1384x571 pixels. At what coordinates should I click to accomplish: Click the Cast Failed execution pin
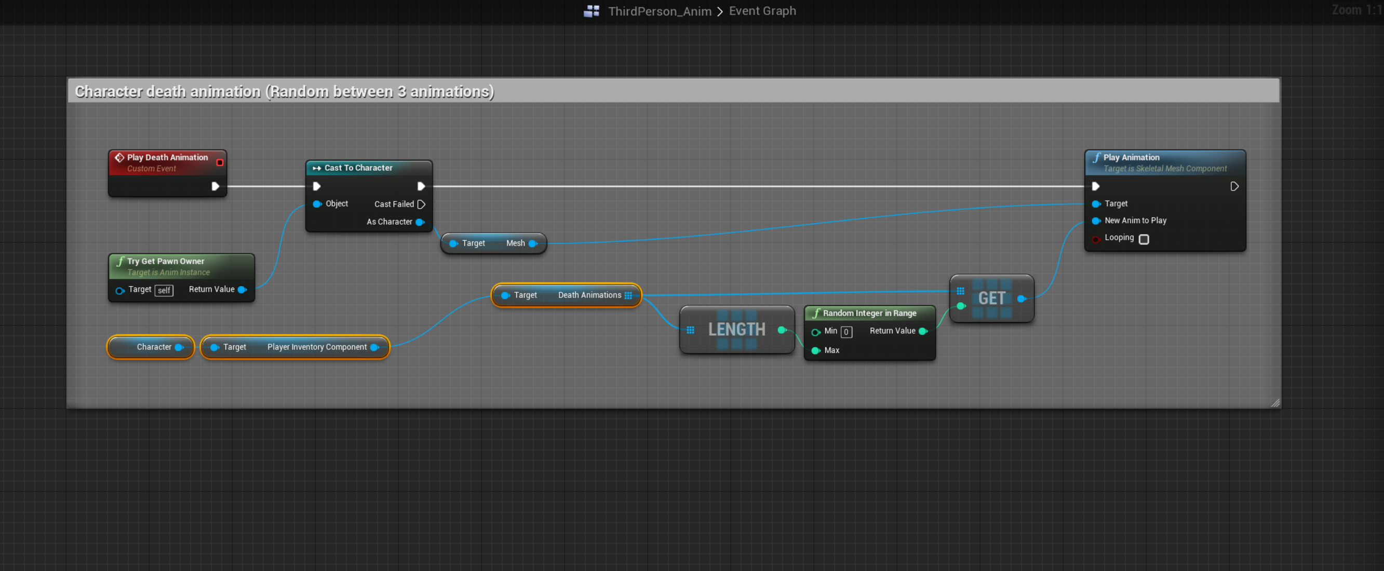[x=421, y=204]
